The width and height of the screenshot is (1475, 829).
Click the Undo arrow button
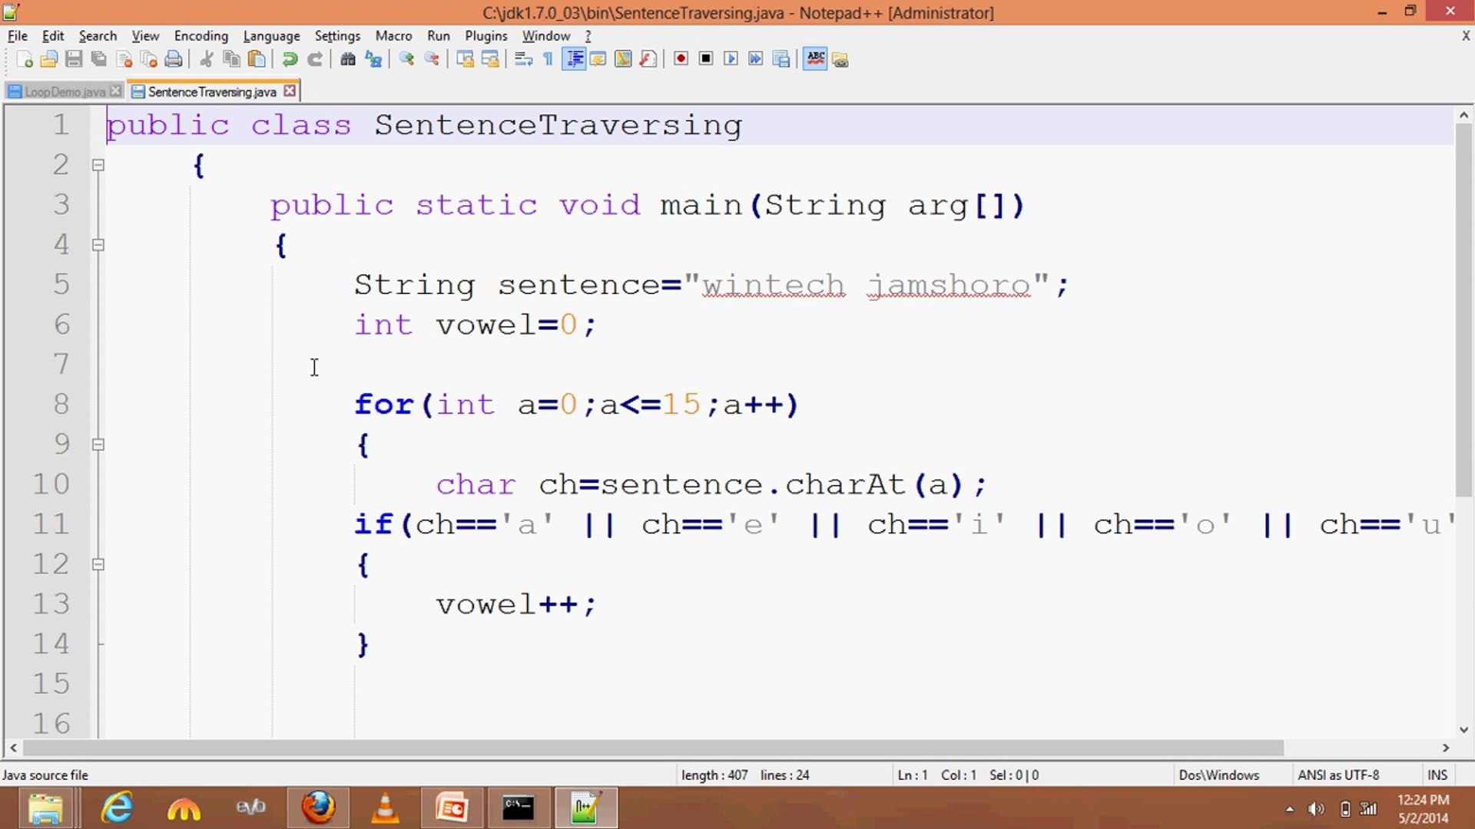click(x=289, y=59)
